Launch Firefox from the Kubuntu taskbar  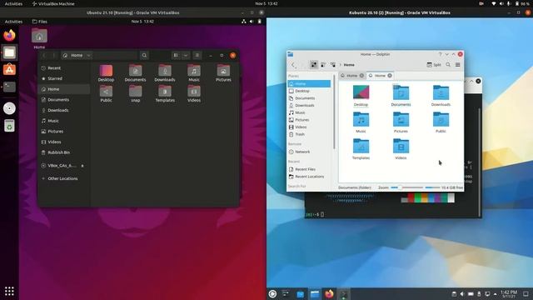pyautogui.click(x=329, y=294)
